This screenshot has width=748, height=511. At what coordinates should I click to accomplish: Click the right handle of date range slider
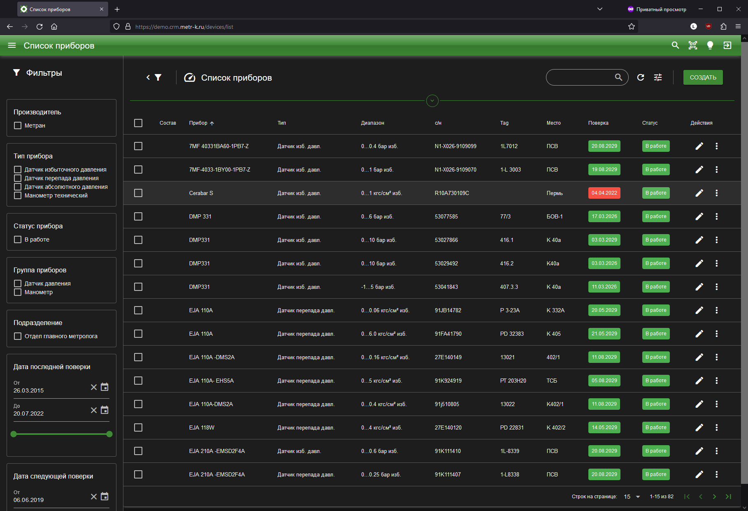pos(109,434)
